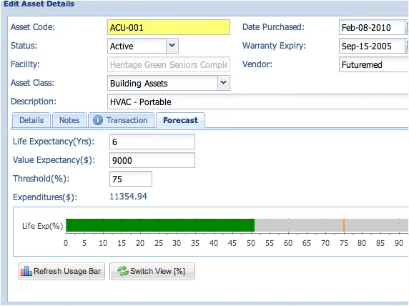The width and height of the screenshot is (409, 306).
Task: Click the bar chart icon on Refresh Usage Bar
Action: point(26,271)
